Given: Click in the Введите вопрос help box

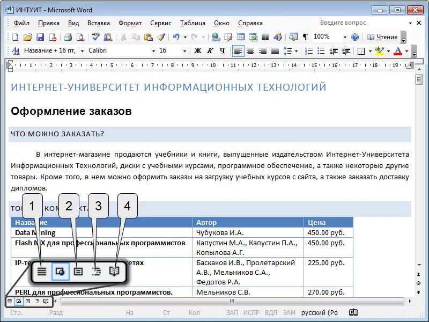Looking at the screenshot, I should pyautogui.click(x=363, y=23).
